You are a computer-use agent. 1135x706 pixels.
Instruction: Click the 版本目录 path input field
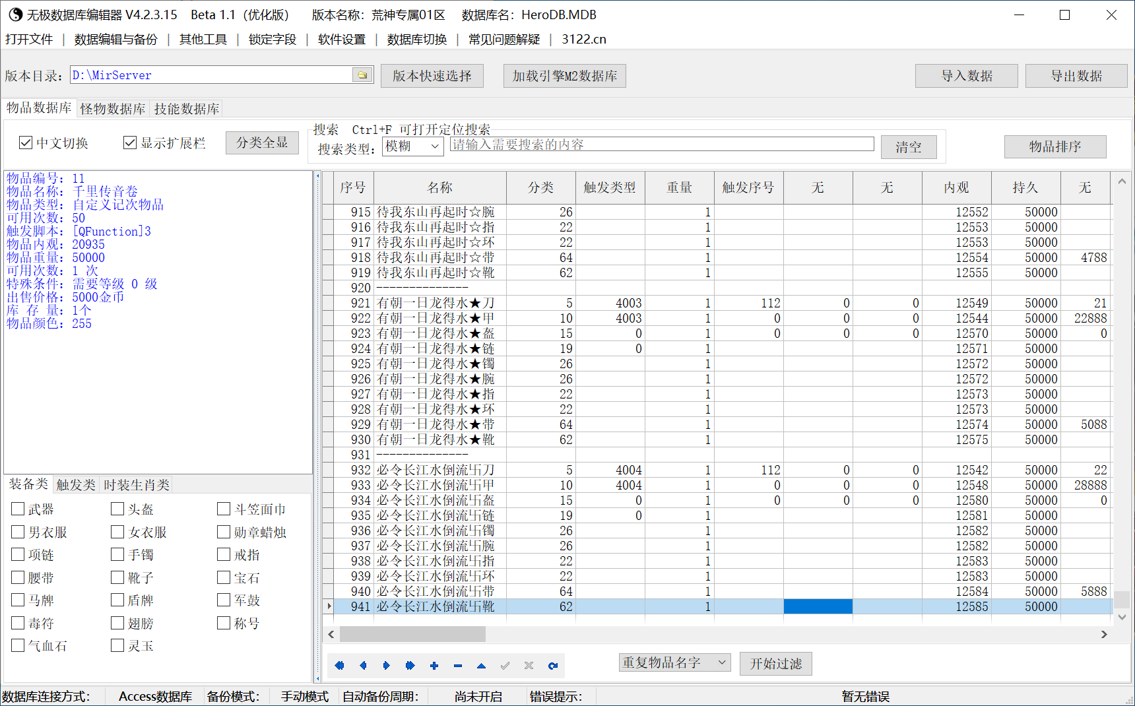point(211,75)
